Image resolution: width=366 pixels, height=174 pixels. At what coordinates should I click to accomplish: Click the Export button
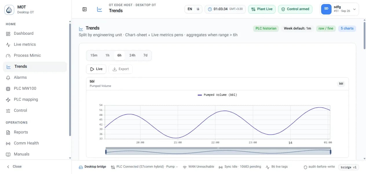click(x=121, y=69)
